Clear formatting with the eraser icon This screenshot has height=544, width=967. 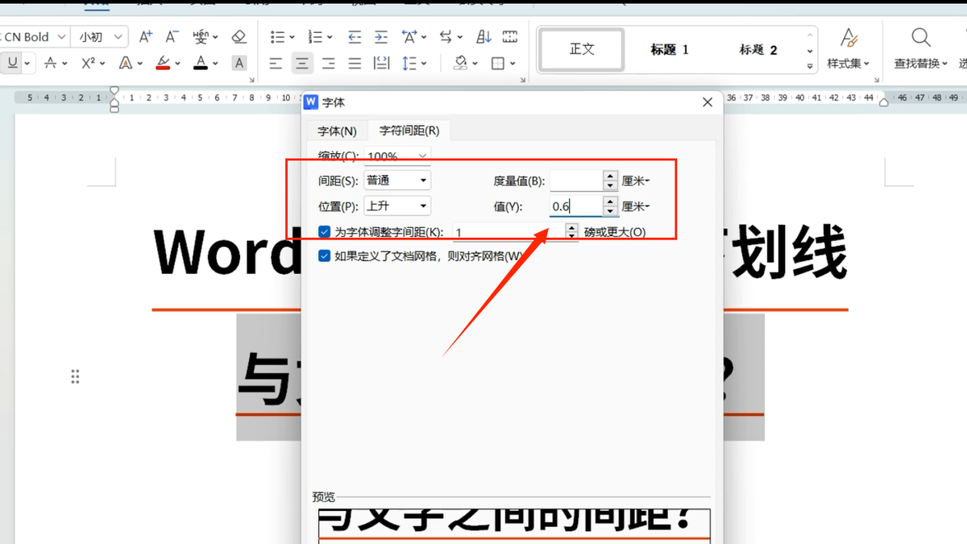pos(239,36)
